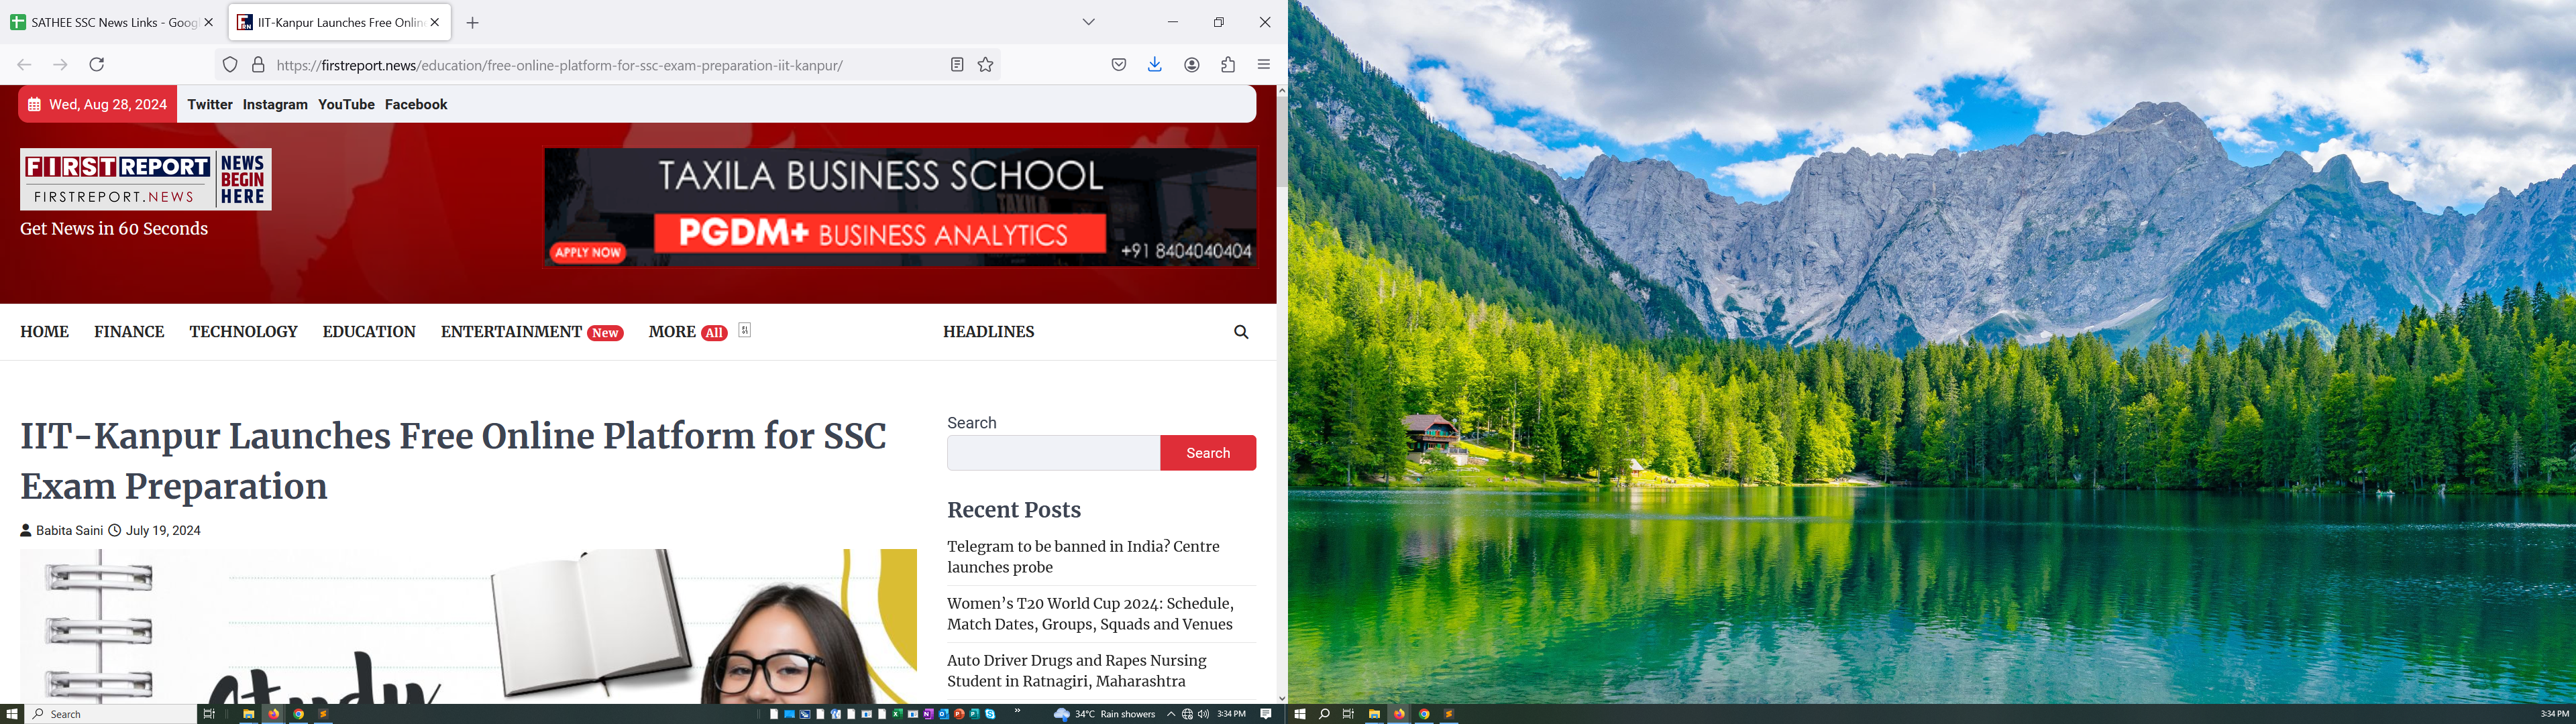
Task: Open the tracking protection shield icon
Action: point(230,65)
